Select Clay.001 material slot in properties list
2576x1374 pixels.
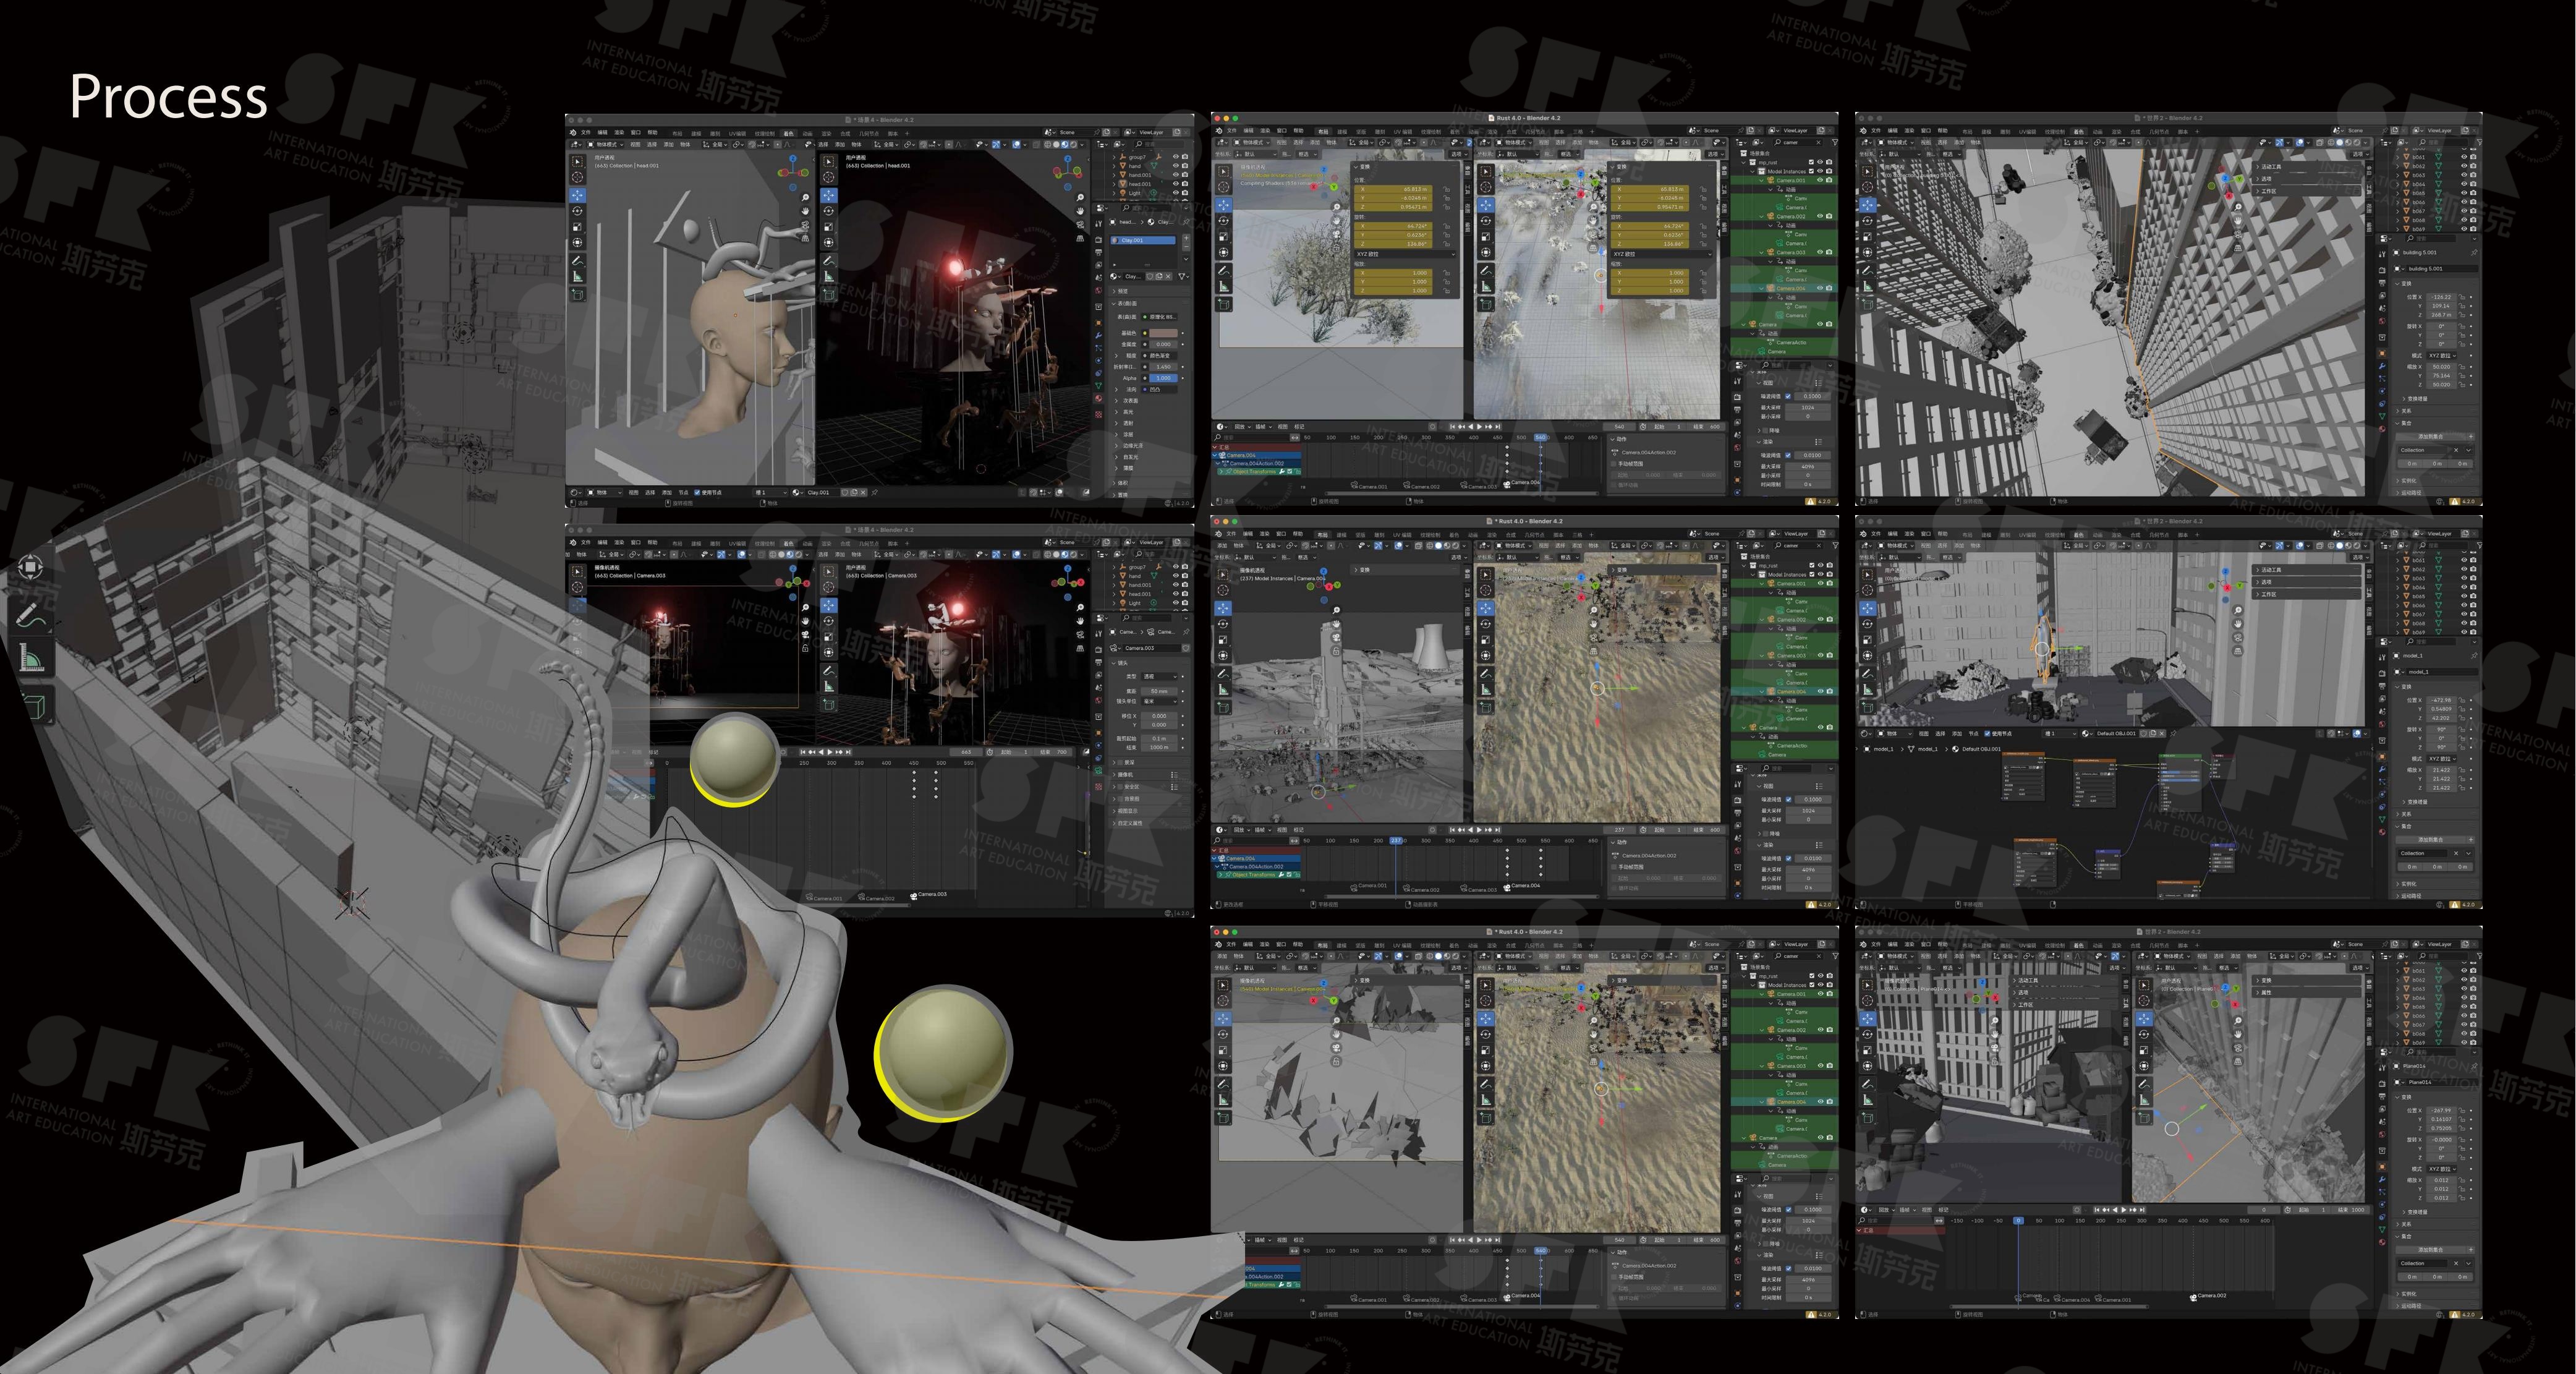click(x=1143, y=241)
